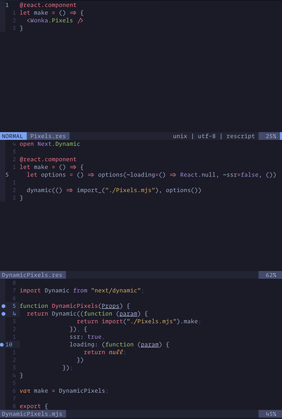Select the DynamicPixels.mjs statusline label
Viewport: 282px width, 419px height.
[32, 414]
